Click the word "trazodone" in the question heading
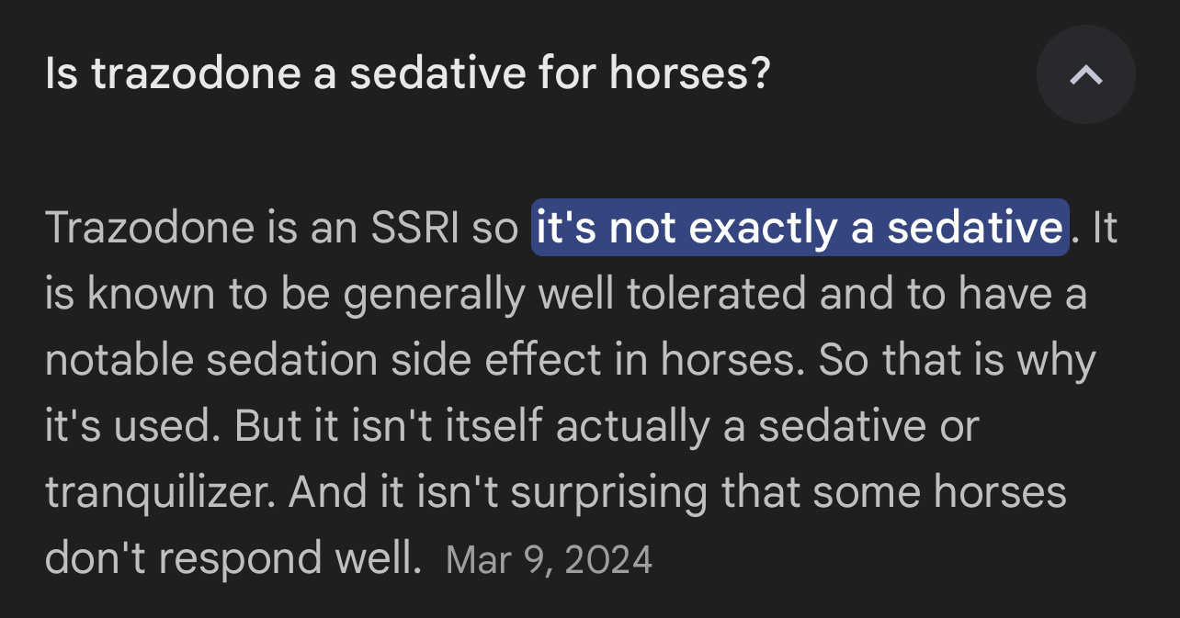1180x618 pixels. 196,73
